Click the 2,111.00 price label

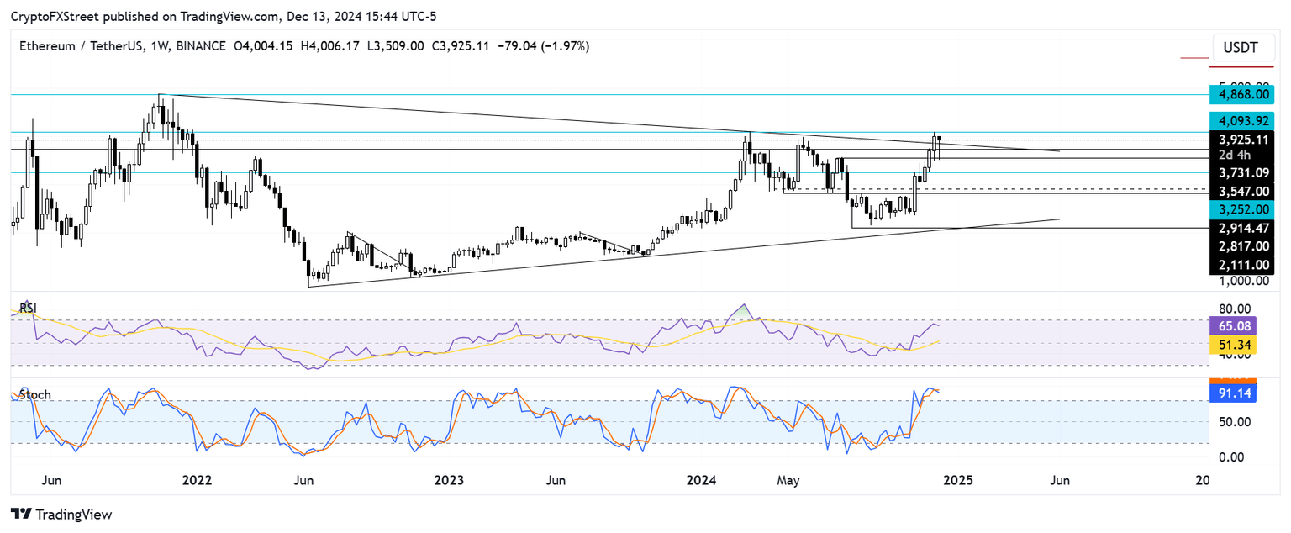pyautogui.click(x=1241, y=265)
